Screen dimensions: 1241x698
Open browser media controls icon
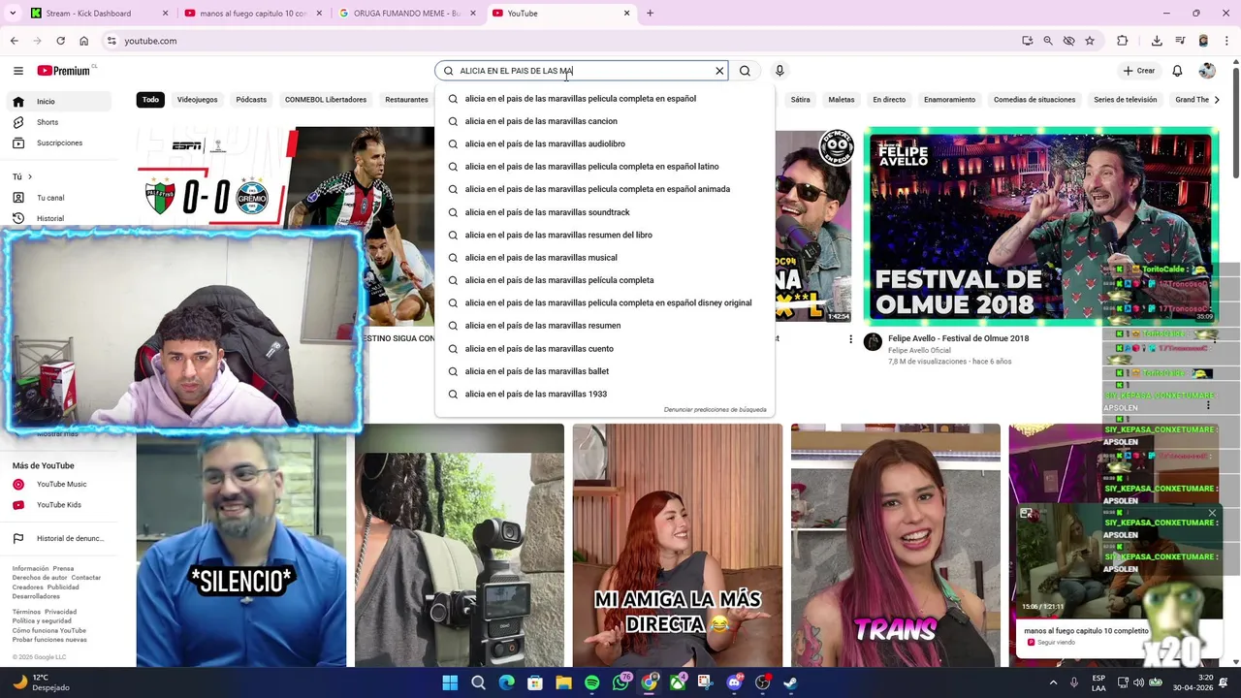coord(1180,41)
